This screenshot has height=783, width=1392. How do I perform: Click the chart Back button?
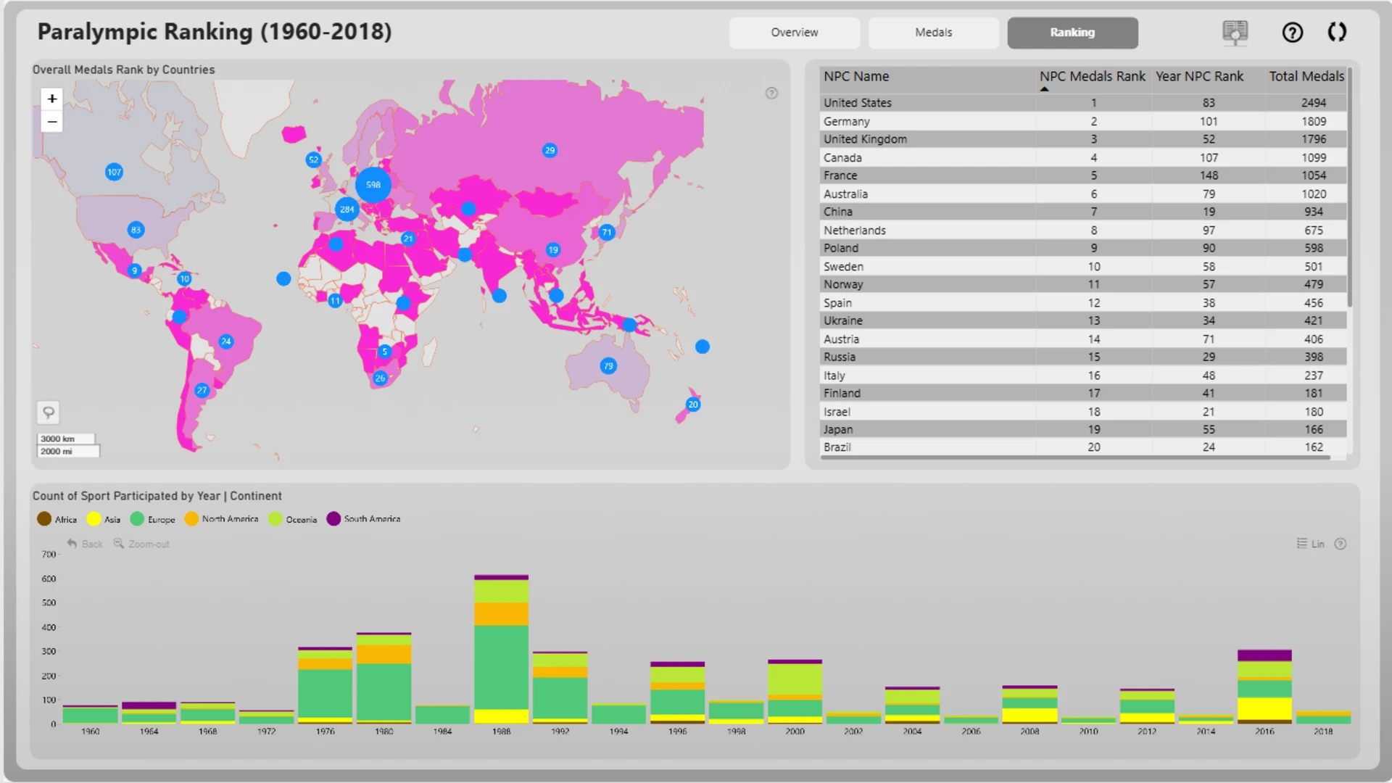click(85, 544)
